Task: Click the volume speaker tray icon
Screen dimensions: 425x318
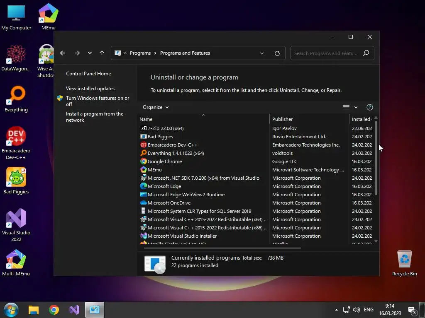Action: (x=357, y=310)
